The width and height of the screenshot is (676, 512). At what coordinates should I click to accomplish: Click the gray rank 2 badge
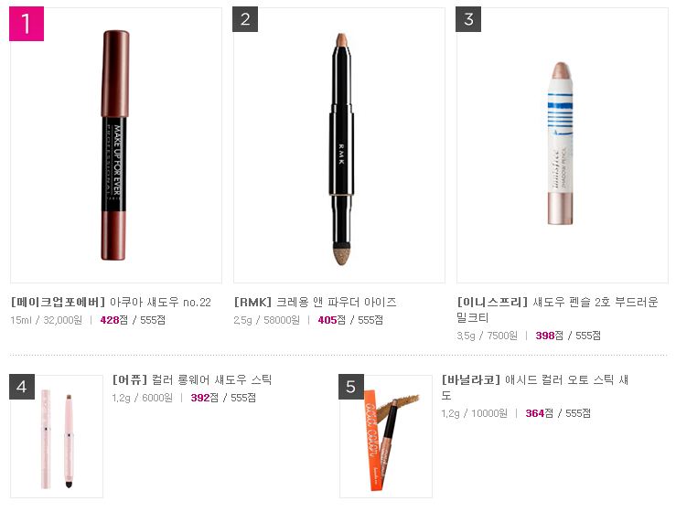tap(245, 19)
